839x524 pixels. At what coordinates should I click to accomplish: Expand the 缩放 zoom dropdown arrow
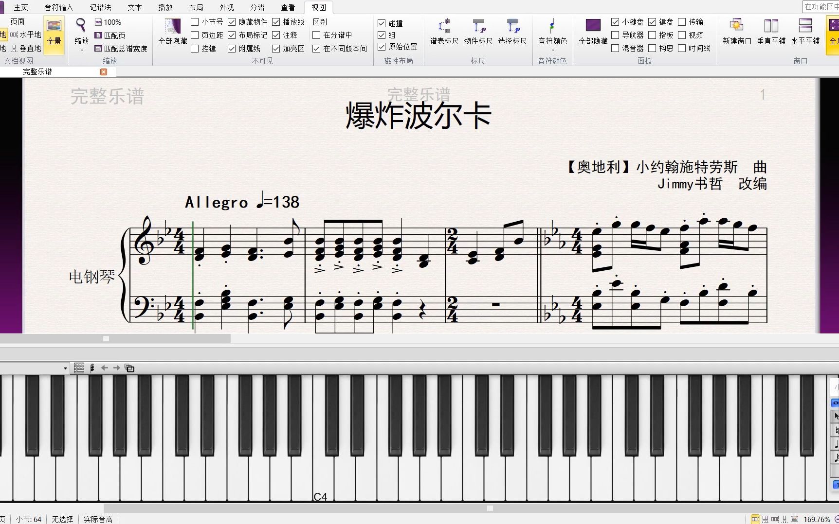click(x=81, y=50)
